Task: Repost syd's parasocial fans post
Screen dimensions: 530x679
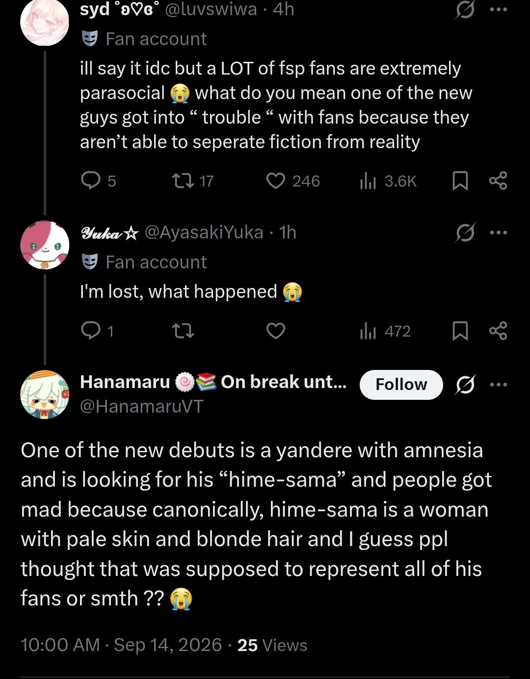Action: point(193,181)
